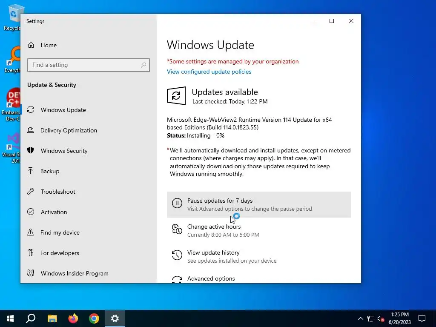The width and height of the screenshot is (436, 327).
Task: Click the For developers tools icon
Action: tap(31, 253)
